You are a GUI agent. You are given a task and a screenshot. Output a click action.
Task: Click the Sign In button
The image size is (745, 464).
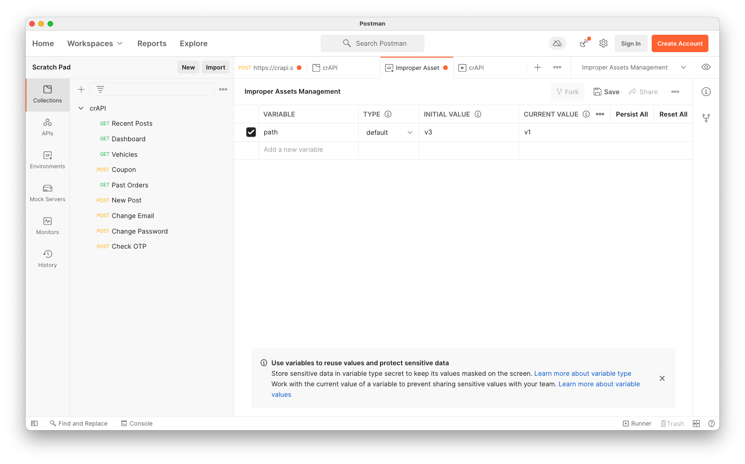(631, 43)
